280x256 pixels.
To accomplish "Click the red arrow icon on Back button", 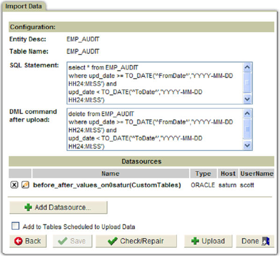I will (x=18, y=241).
